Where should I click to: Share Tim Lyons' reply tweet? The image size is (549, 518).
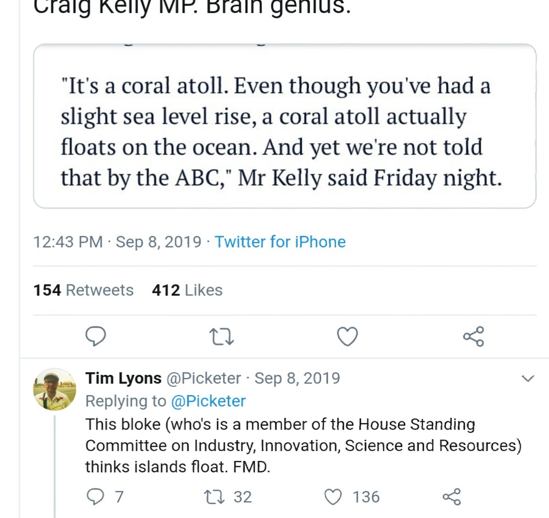[451, 497]
